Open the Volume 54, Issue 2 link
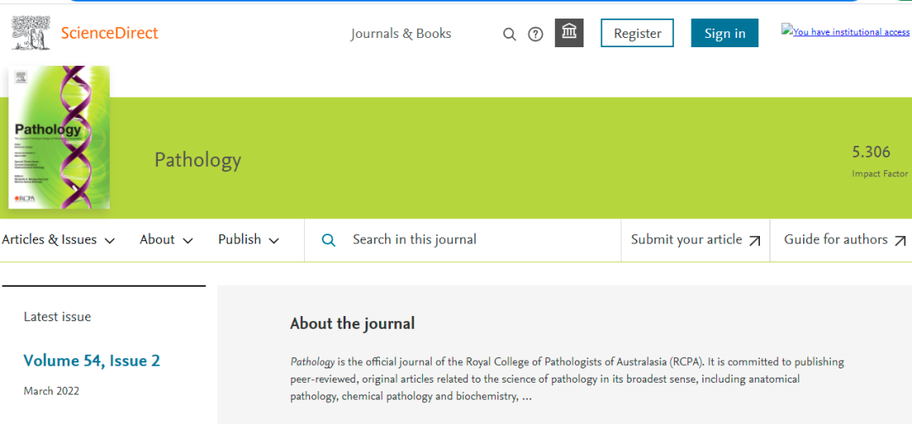 [91, 361]
